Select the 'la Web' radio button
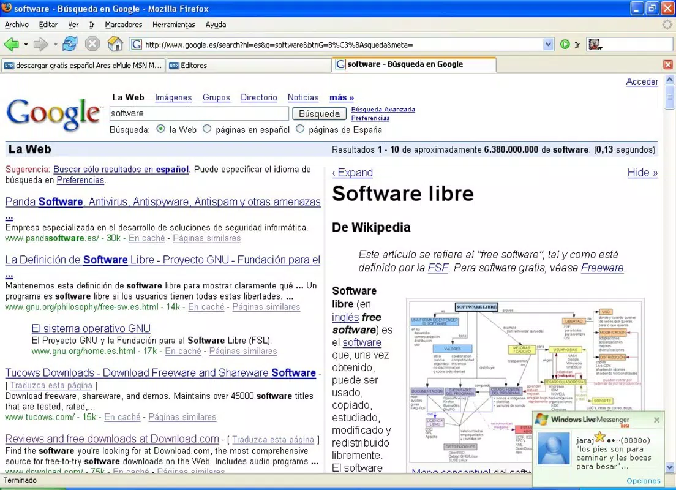Image resolution: width=676 pixels, height=490 pixels. tap(161, 129)
